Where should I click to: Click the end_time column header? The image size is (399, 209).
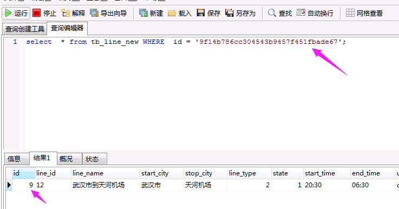pyautogui.click(x=373, y=173)
